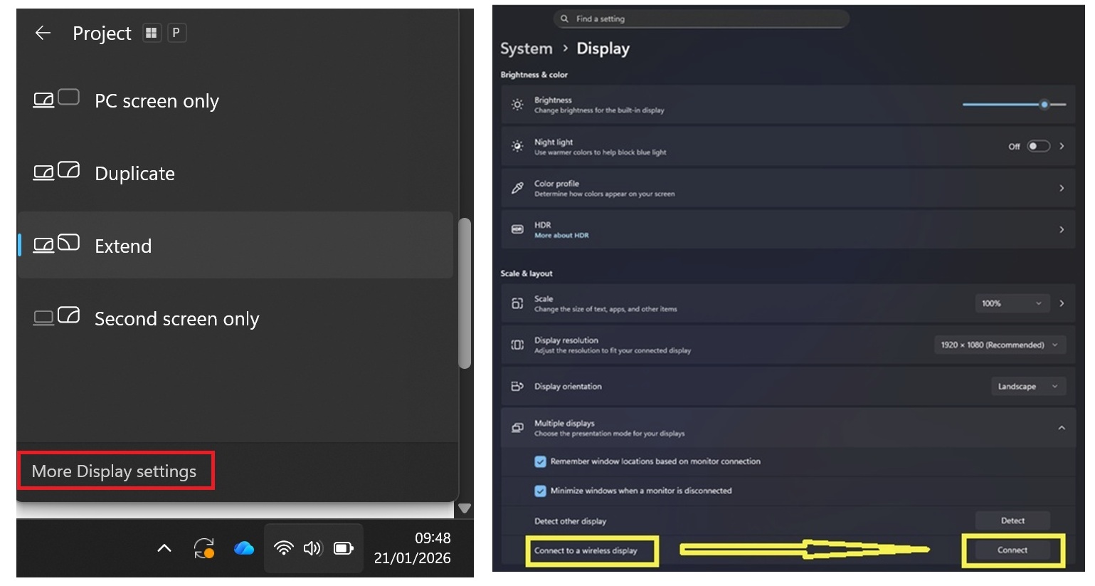Click the back arrow in the Project panel
Image resolution: width=1095 pixels, height=586 pixels.
[43, 33]
